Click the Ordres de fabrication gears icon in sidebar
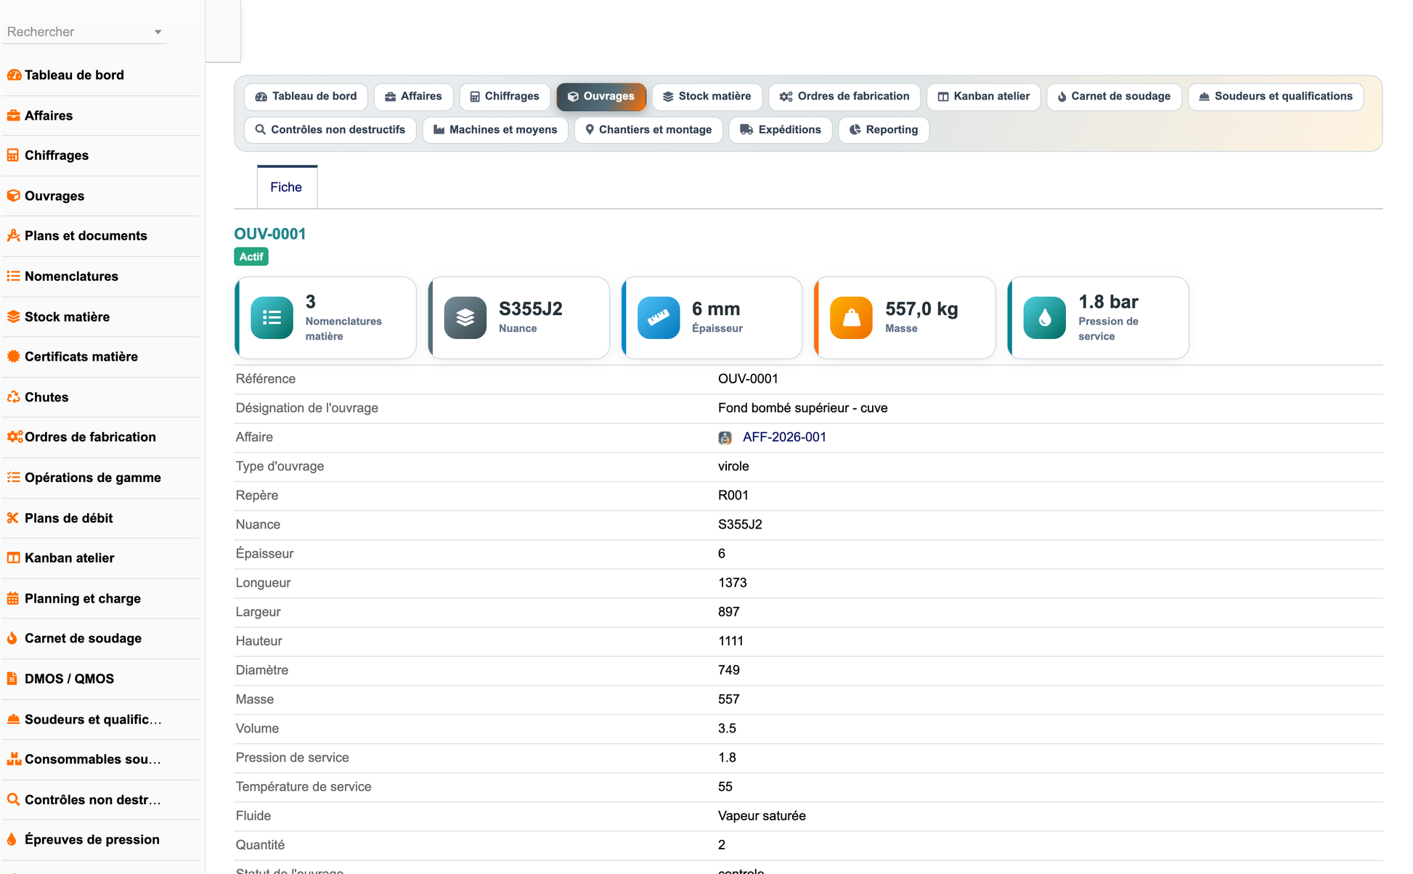The height and width of the screenshot is (874, 1413). pos(15,437)
